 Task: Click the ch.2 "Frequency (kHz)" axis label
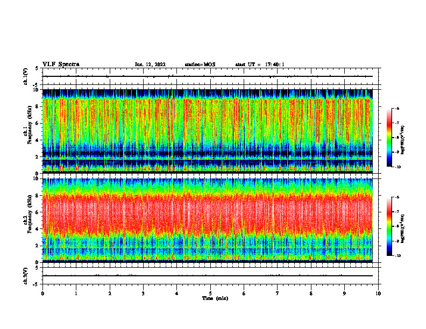click(x=30, y=213)
